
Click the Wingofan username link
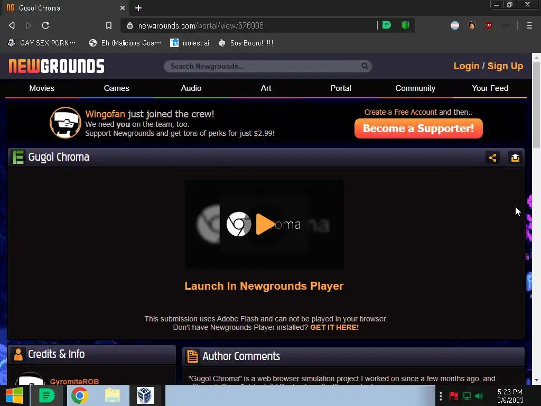tap(105, 114)
